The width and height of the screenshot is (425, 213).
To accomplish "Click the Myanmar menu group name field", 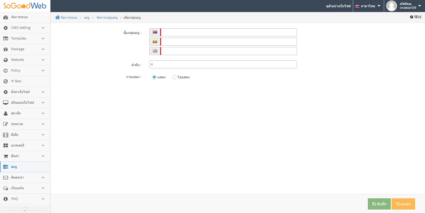I will [x=229, y=42].
